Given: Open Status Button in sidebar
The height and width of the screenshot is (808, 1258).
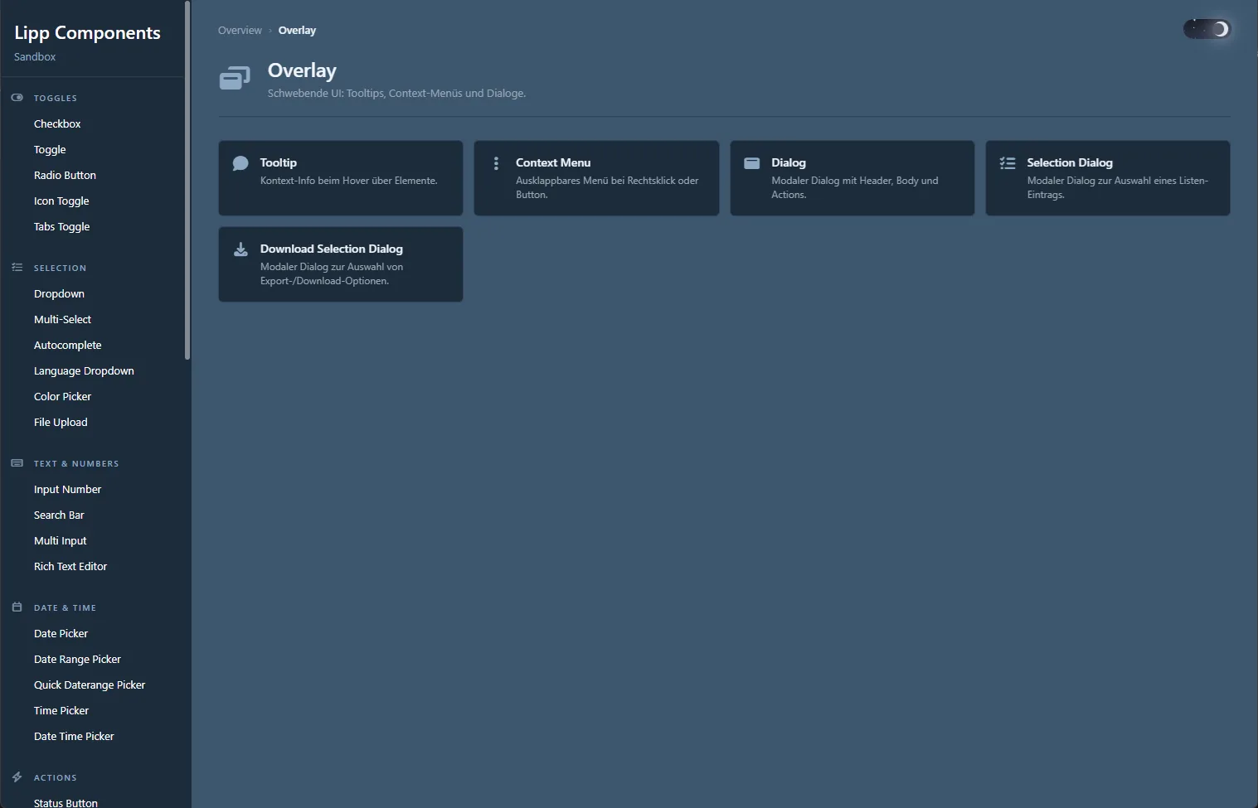Looking at the screenshot, I should tap(66, 802).
